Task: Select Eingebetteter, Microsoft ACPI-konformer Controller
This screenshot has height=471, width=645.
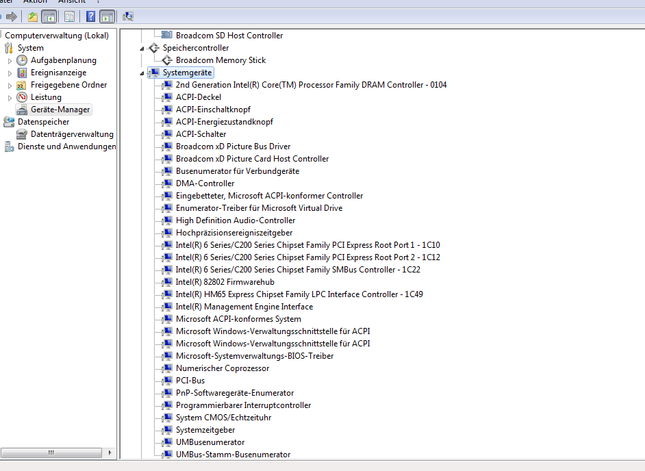Action: pos(270,196)
